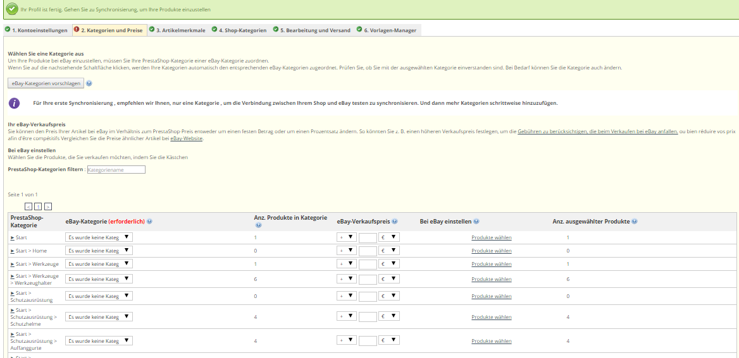
Task: Open plus/minus dropdown in Schutzhelme row
Action: click(347, 317)
